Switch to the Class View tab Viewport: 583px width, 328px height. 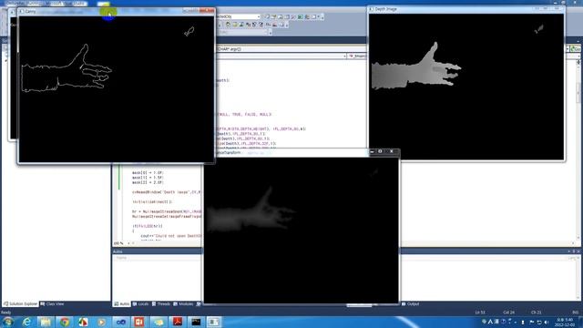53,303
